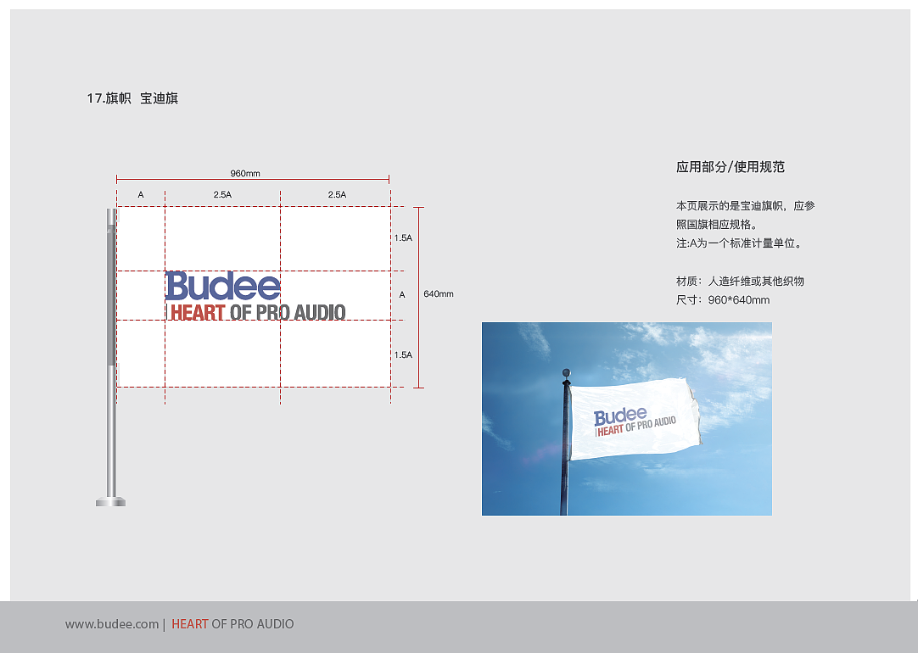
Task: Click the '640mm' height dimension label
Action: pyautogui.click(x=439, y=293)
